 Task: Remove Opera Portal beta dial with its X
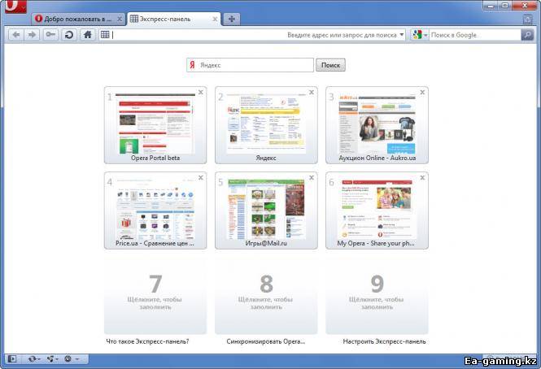(x=200, y=92)
